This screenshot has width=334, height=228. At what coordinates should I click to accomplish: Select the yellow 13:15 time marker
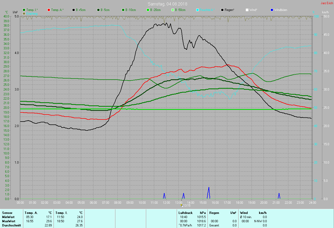[x=181, y=205]
